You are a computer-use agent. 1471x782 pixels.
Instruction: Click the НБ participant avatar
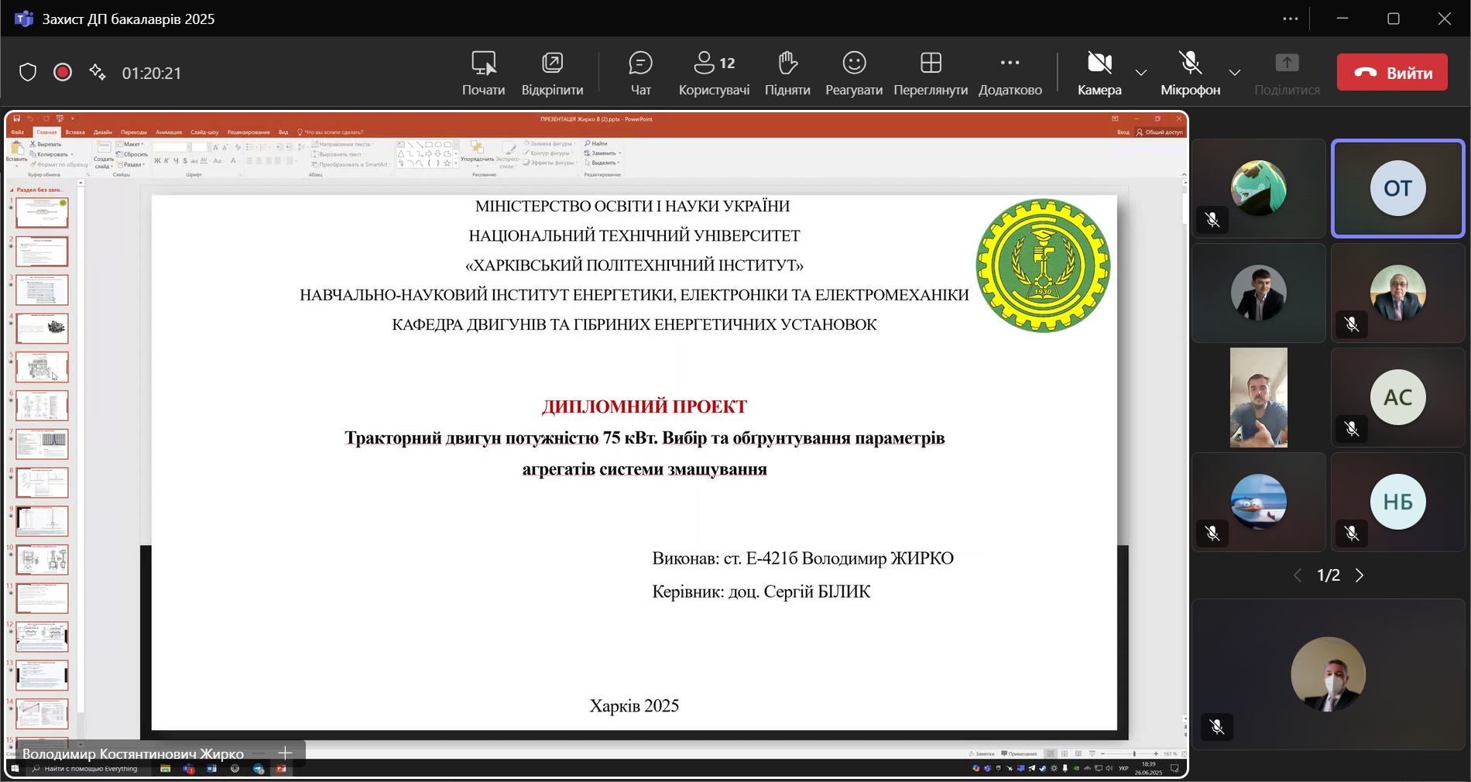pyautogui.click(x=1397, y=502)
